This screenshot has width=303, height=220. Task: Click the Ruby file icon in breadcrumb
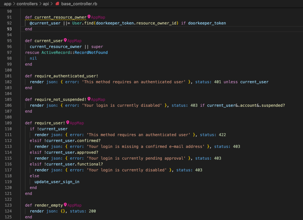(x=57, y=4)
